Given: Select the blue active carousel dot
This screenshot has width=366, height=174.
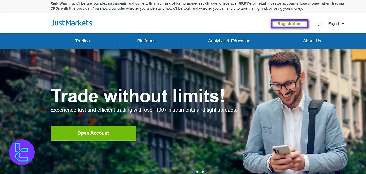Looking at the screenshot, I should pos(192,172).
